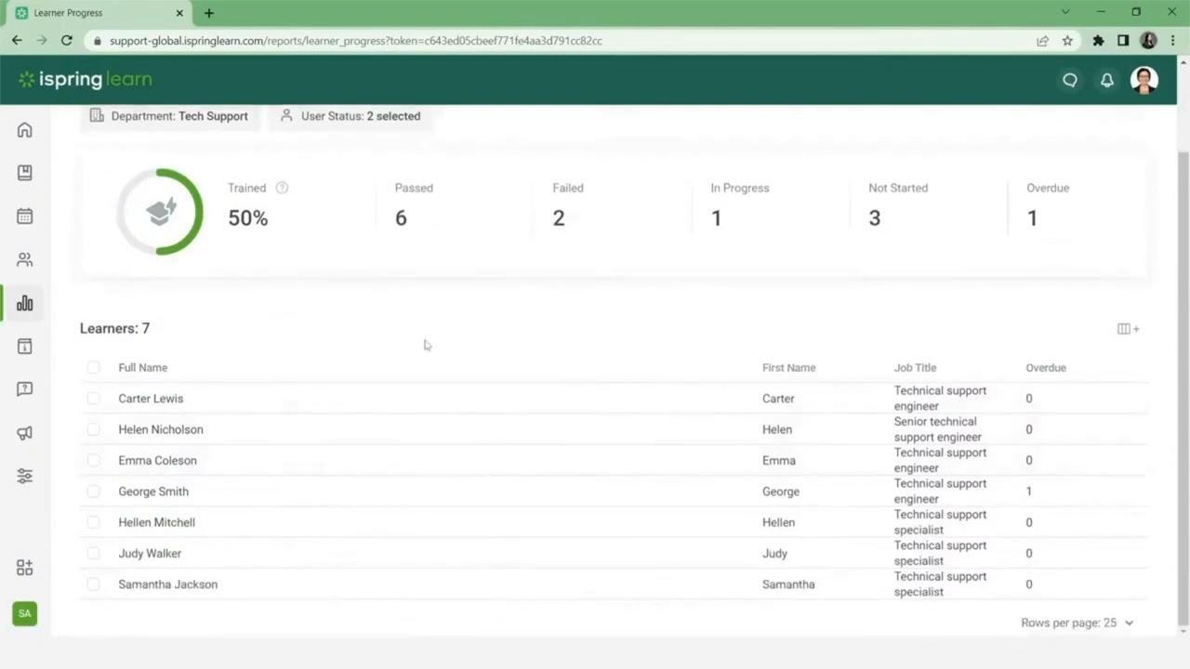Screen dimensions: 1190x669
Task: Sort the table by Full Name
Action: coord(142,367)
